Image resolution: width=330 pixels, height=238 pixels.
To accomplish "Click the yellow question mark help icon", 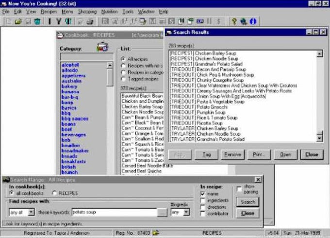I will click(234, 21).
